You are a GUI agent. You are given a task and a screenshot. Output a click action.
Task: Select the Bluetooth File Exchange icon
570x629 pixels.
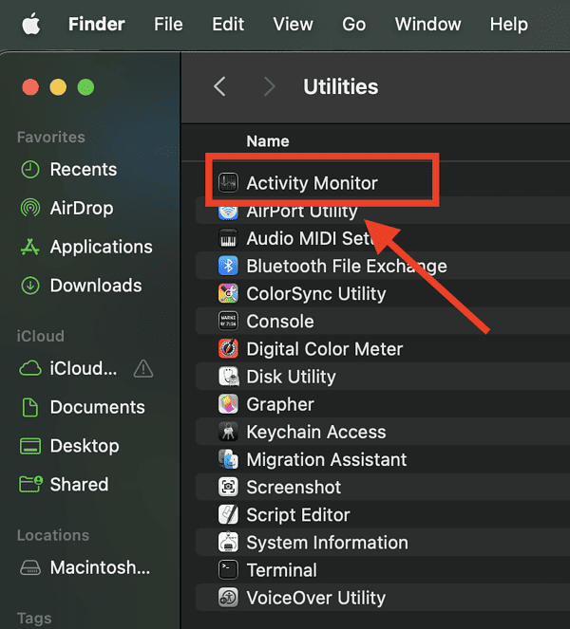pos(228,266)
